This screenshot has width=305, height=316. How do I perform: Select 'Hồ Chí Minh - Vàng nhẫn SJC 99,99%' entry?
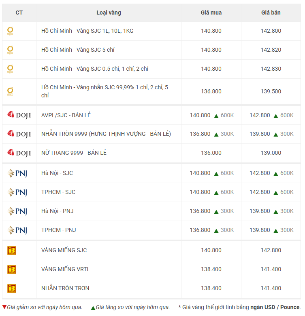(105, 91)
